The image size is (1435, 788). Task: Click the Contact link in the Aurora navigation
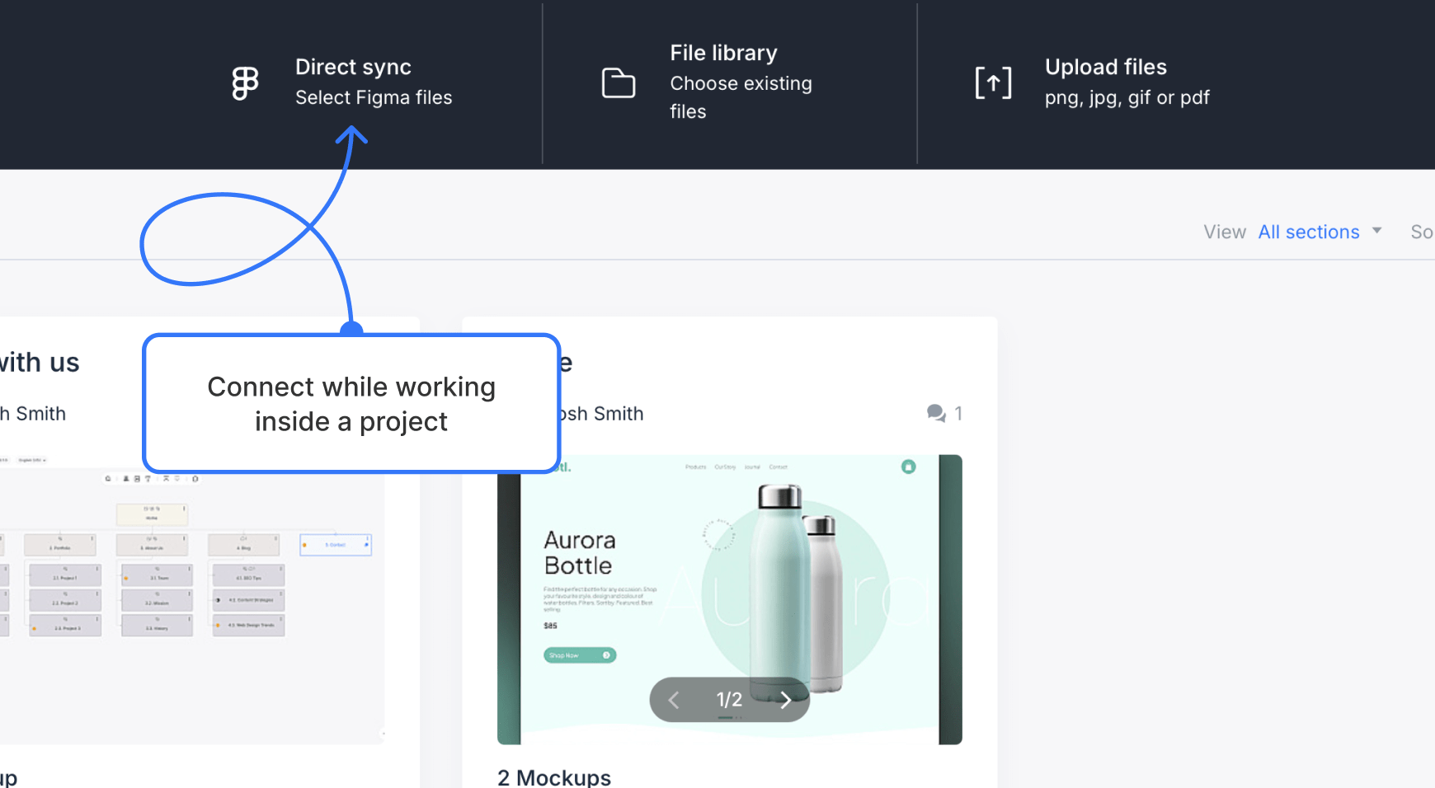coord(778,467)
